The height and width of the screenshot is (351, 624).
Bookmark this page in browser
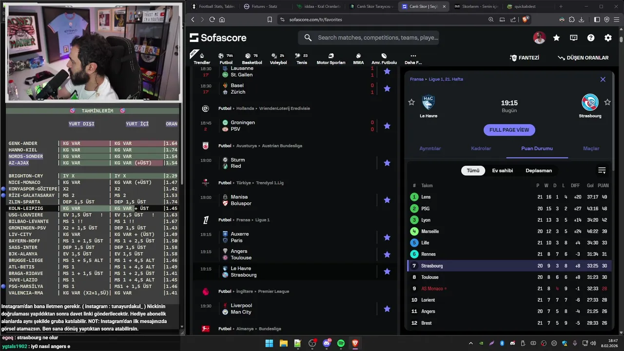pos(270,19)
